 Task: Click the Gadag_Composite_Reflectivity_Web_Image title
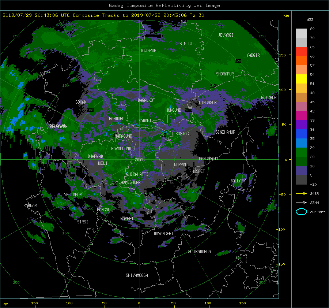[164, 5]
